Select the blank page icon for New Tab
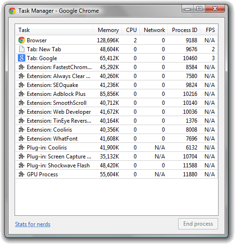The width and height of the screenshot is (235, 244). point(22,49)
